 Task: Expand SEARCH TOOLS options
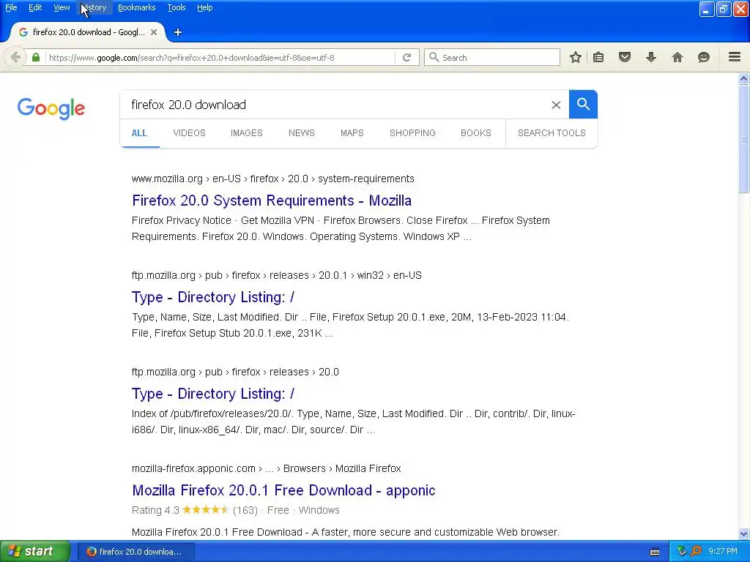pyautogui.click(x=552, y=133)
